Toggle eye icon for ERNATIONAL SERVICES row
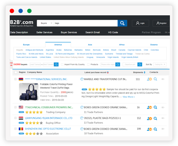 click(x=163, y=79)
